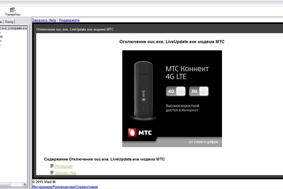Click the dark header bar topic title
283x189 pixels.
click(75, 30)
